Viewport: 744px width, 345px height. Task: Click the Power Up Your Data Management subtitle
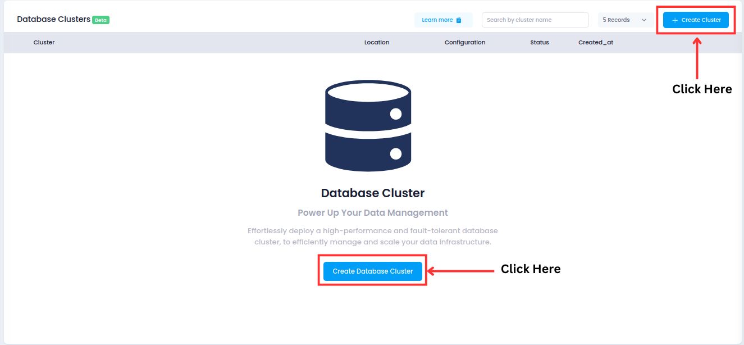pyautogui.click(x=372, y=213)
